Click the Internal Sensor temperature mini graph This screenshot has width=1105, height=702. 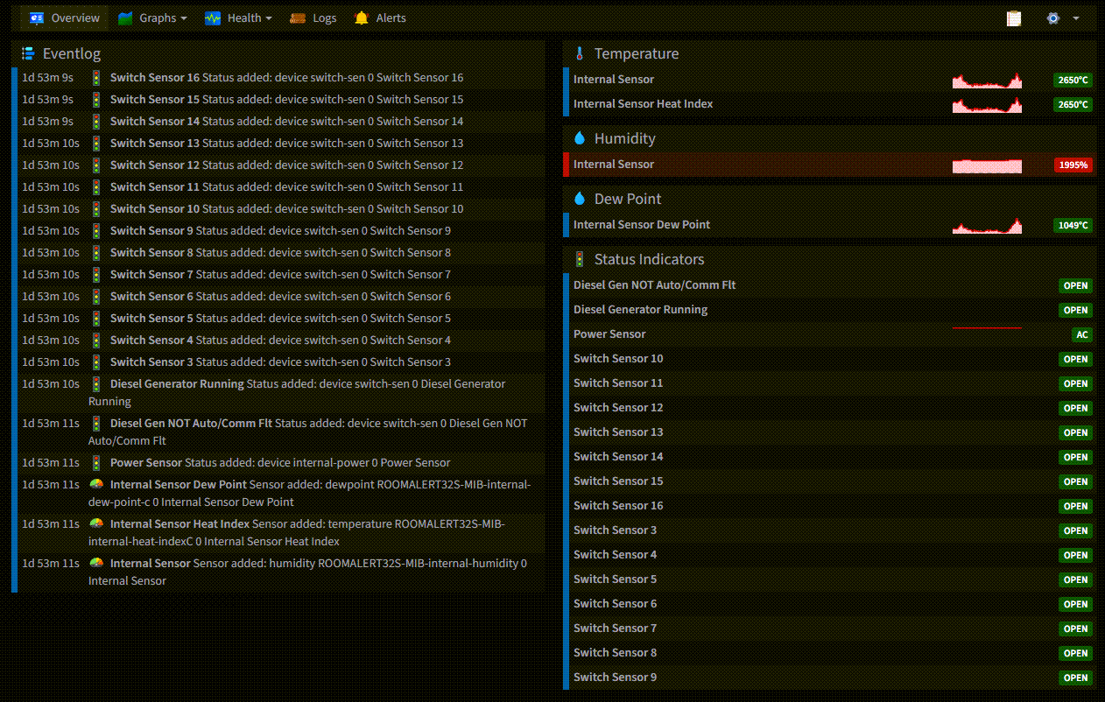pyautogui.click(x=987, y=81)
